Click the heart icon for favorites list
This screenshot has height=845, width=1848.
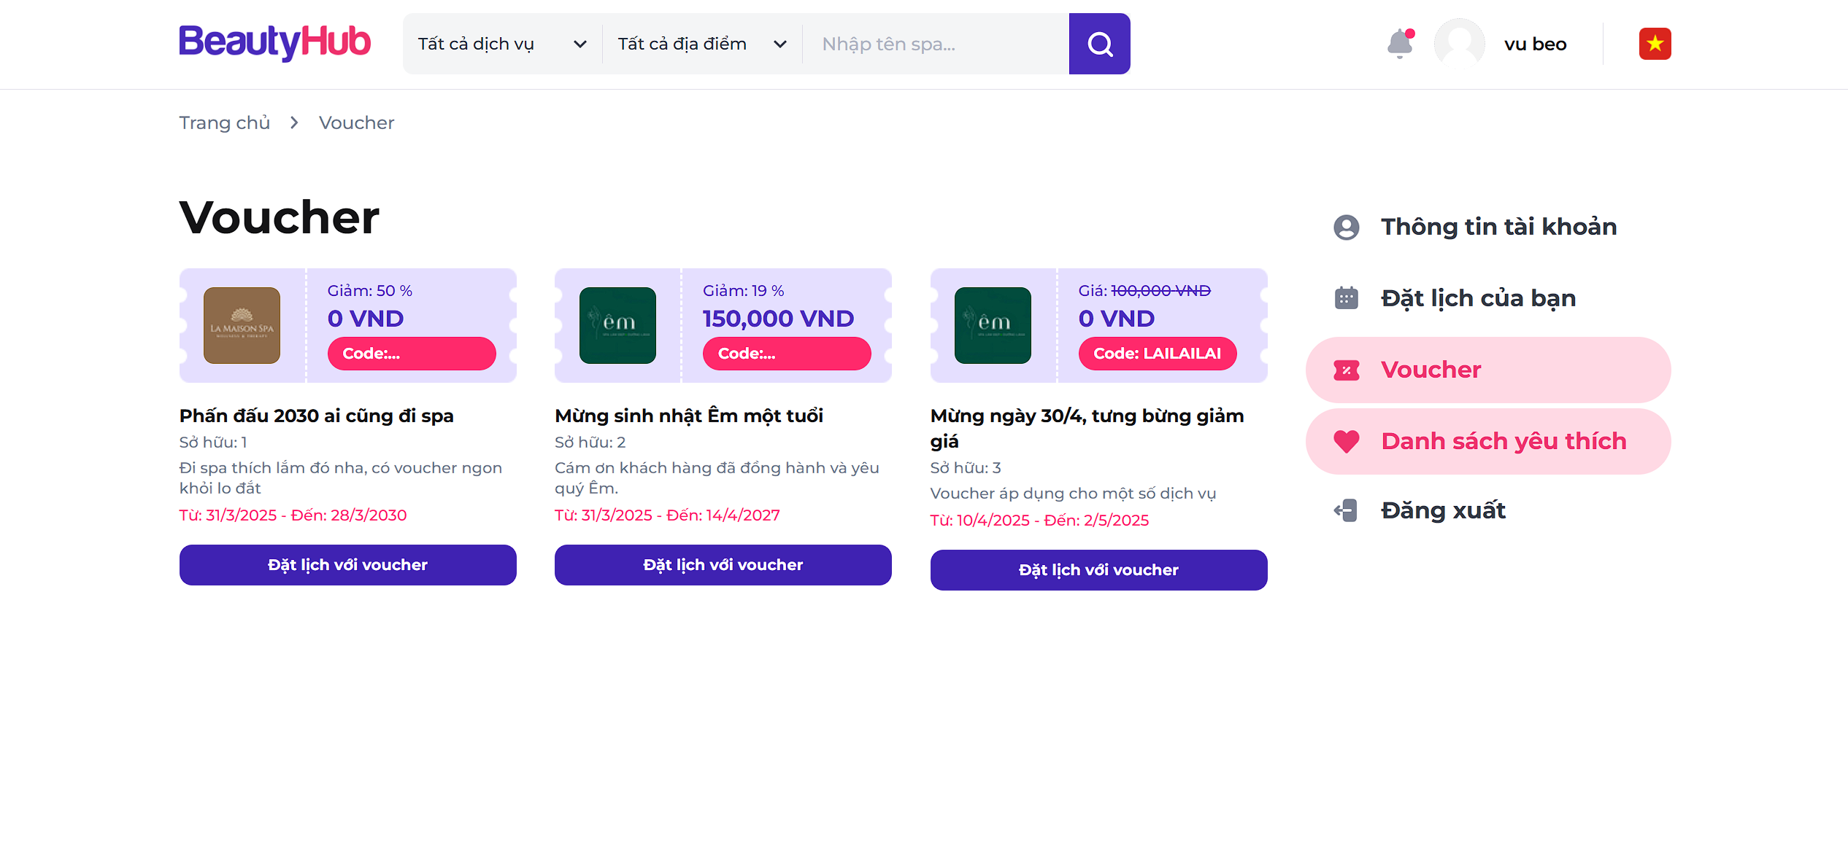click(x=1346, y=441)
